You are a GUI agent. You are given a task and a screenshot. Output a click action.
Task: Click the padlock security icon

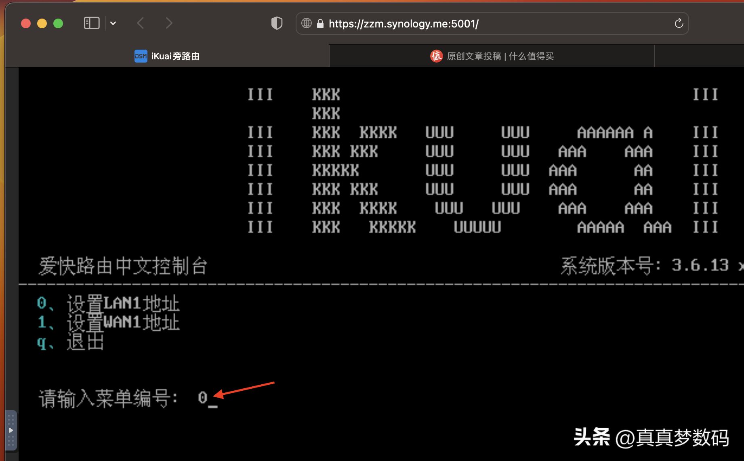coord(320,24)
